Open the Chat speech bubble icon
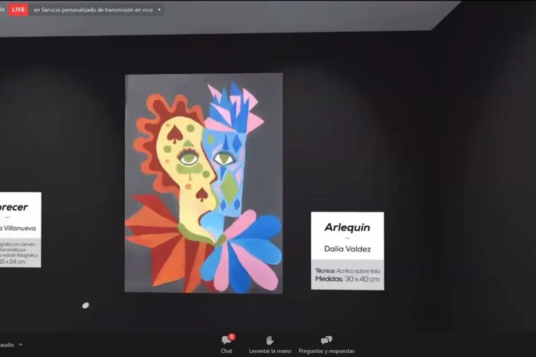 click(226, 341)
